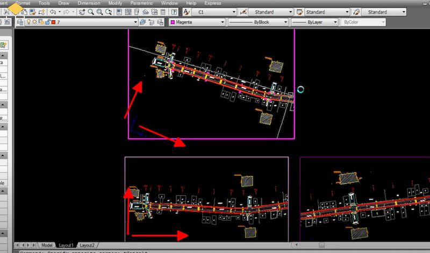Open the Dimension Style icon
The height and width of the screenshot is (253, 430).
coord(243,12)
